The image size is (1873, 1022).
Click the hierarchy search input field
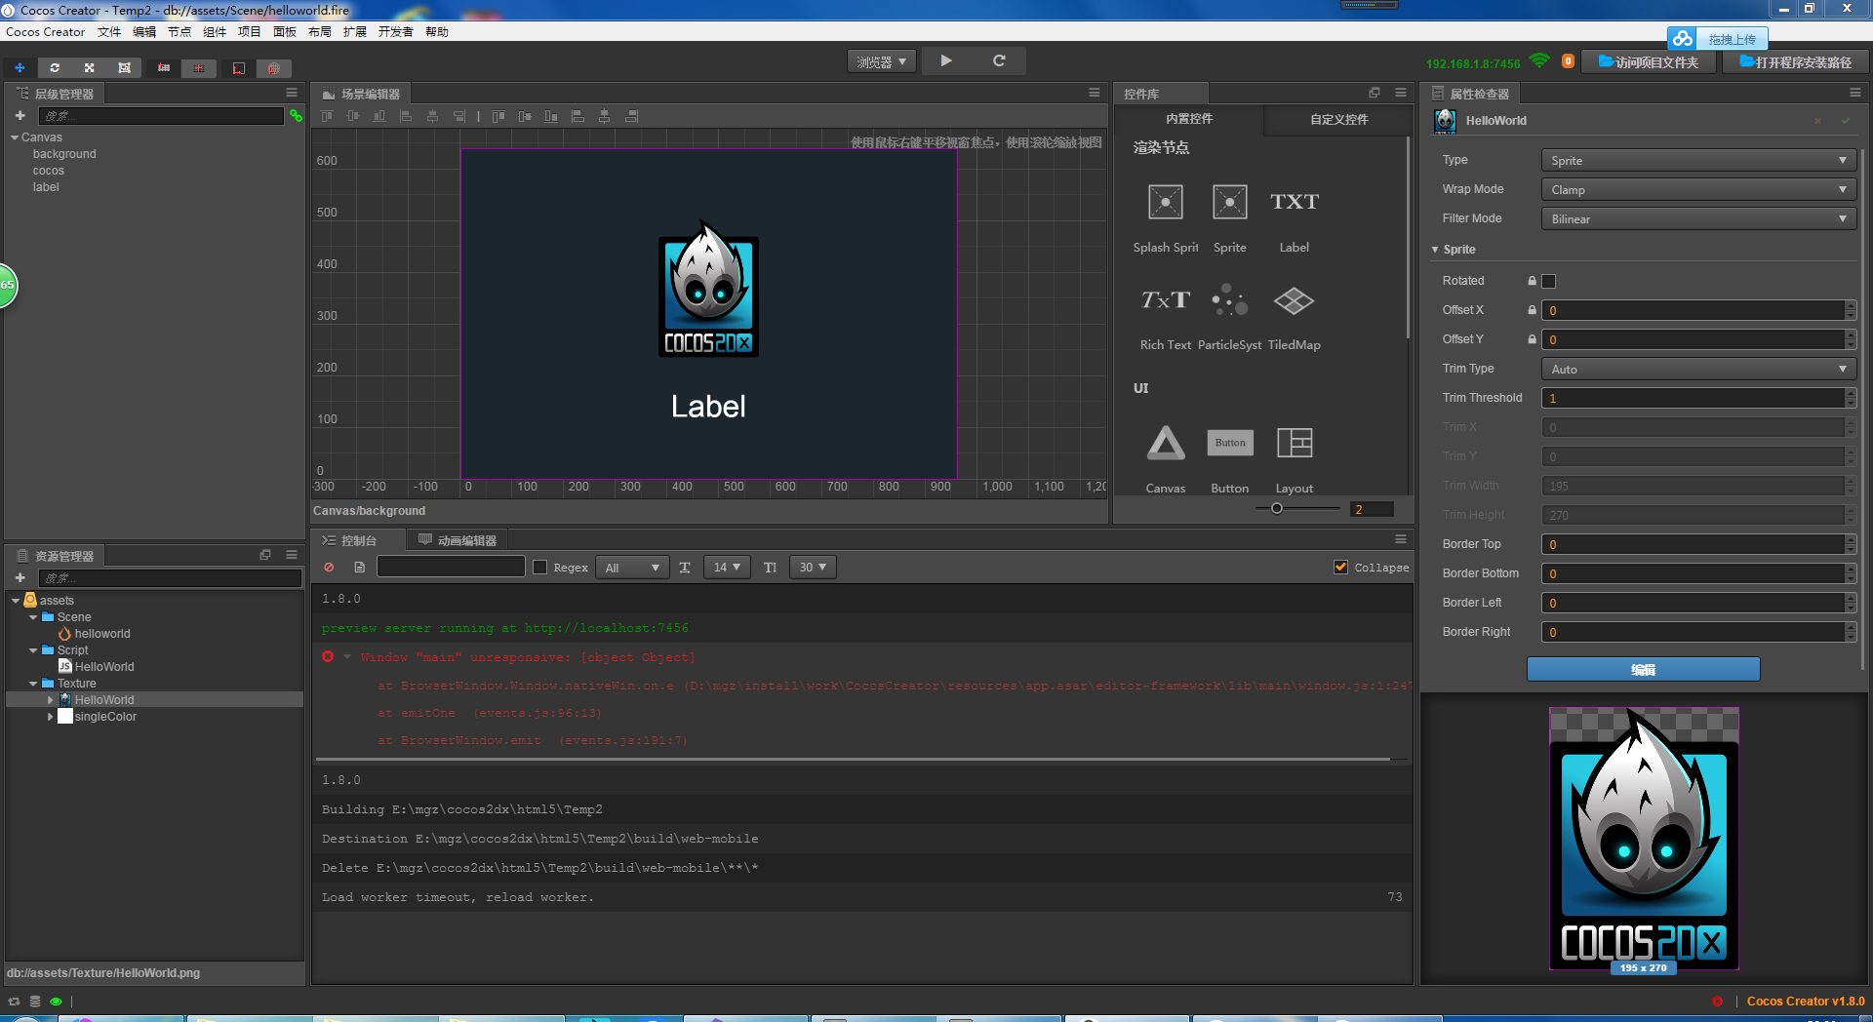[x=161, y=116]
